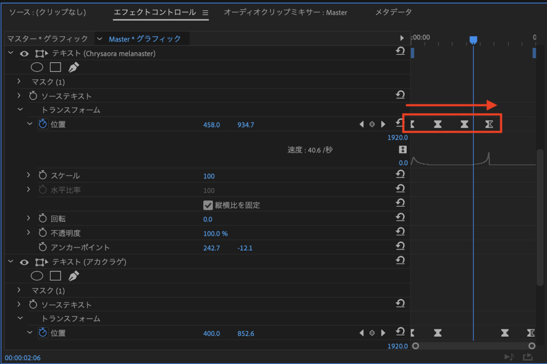This screenshot has width=547, height=364.
Task: Toggle stopwatch for first ソーステキスト
Action: pyautogui.click(x=33, y=96)
